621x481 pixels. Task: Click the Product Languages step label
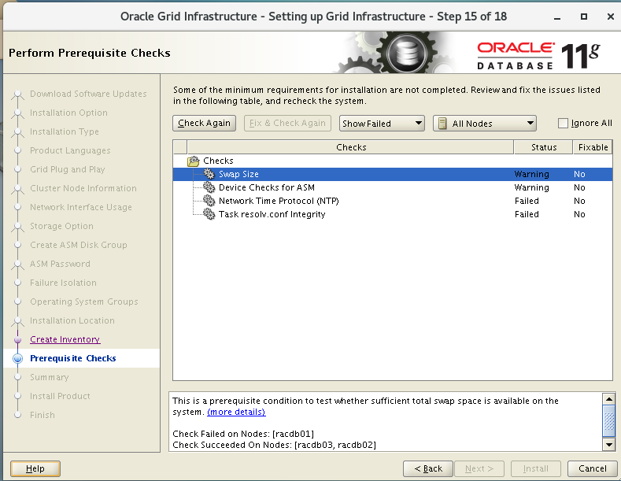[x=70, y=150]
